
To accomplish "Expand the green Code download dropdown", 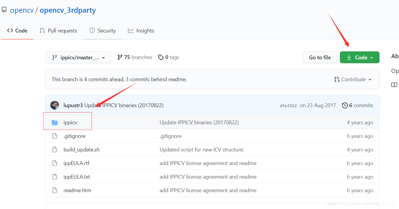I will click(360, 57).
